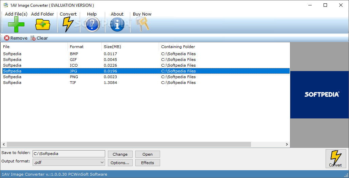Image resolution: width=349 pixels, height=178 pixels.
Task: Sort by the Format column header
Action: pyautogui.click(x=84, y=47)
